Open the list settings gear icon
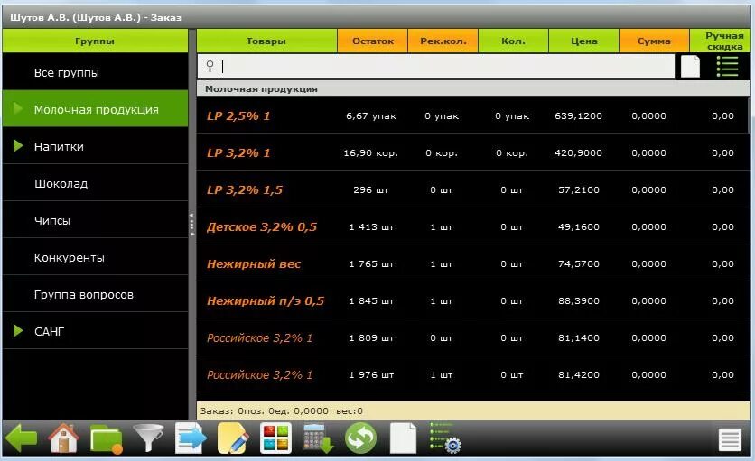Screen dimensions: 755x461 pos(445,438)
